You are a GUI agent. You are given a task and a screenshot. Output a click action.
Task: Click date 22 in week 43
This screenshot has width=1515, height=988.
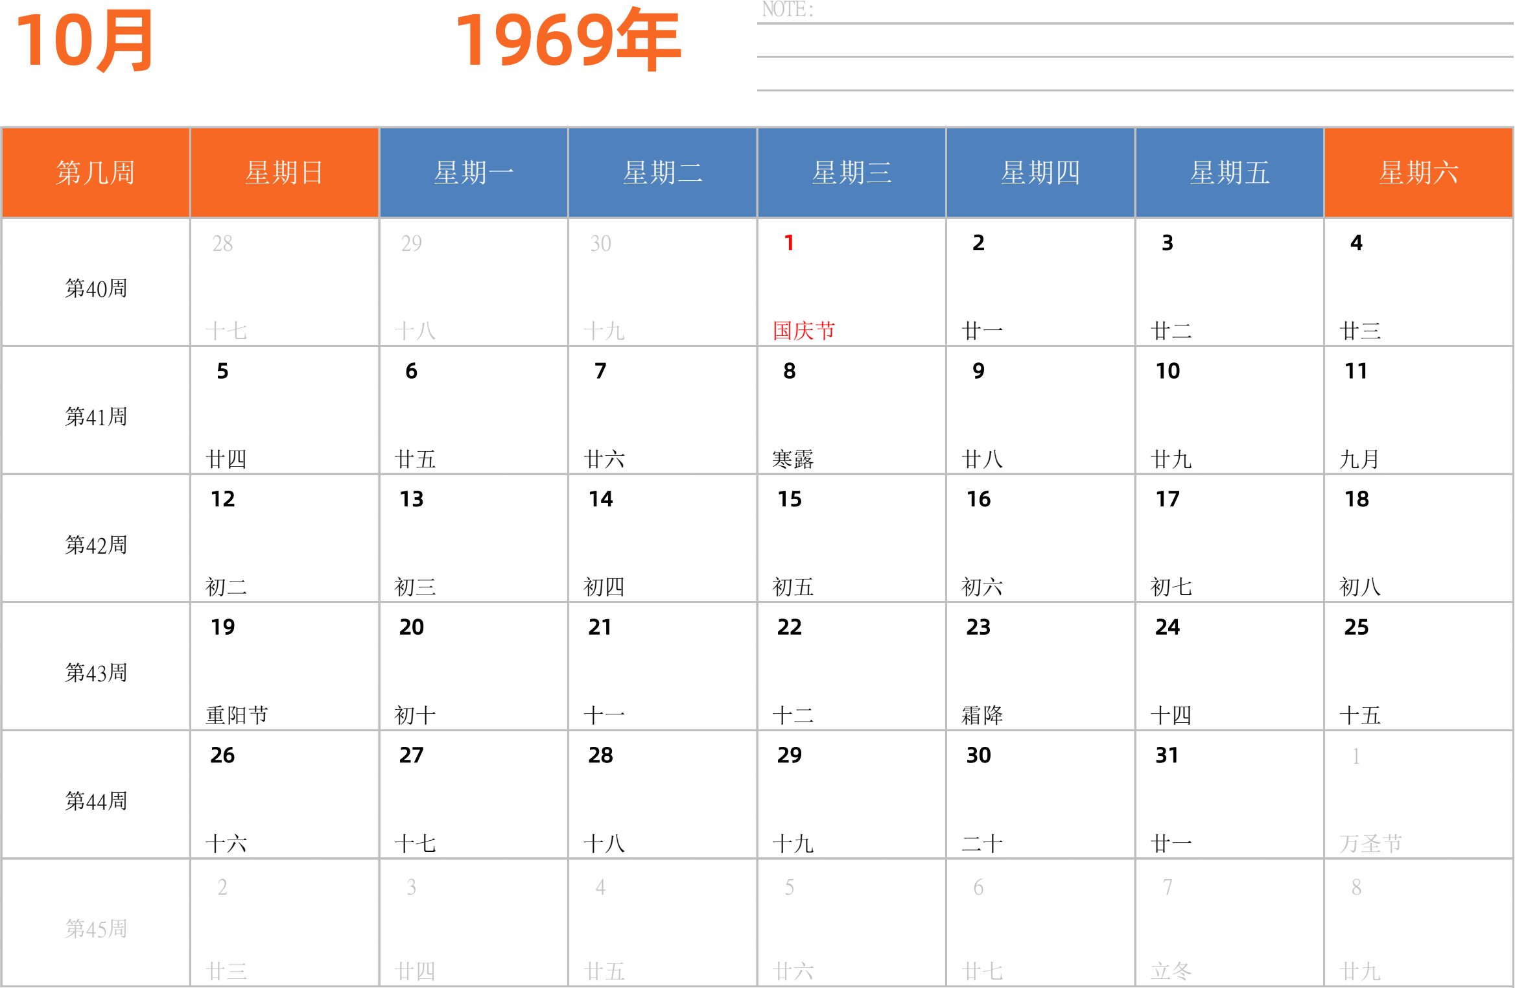coord(790,628)
